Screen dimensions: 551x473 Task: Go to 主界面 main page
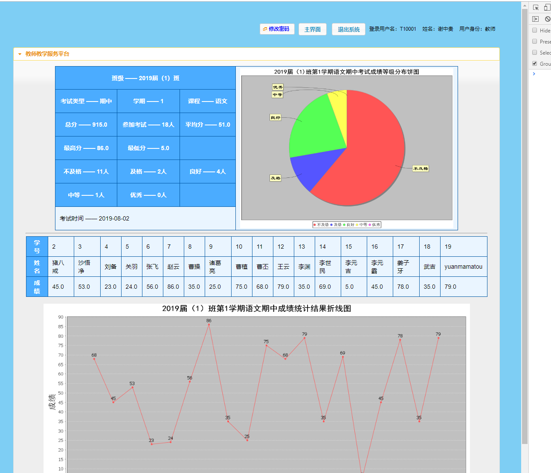click(313, 29)
